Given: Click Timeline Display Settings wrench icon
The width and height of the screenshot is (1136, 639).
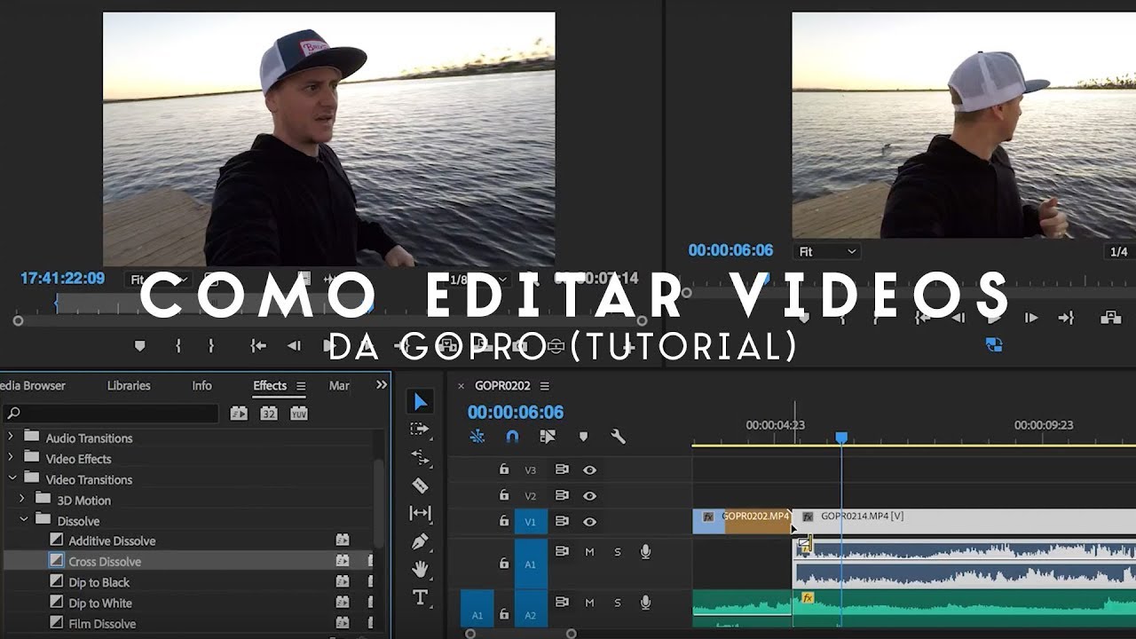Looking at the screenshot, I should point(619,437).
